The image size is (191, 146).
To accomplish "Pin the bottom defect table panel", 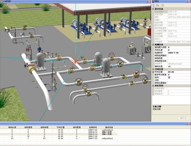I will 187,124.
